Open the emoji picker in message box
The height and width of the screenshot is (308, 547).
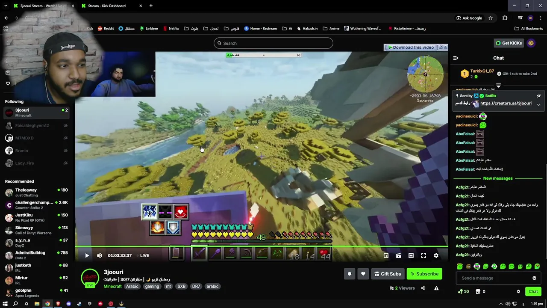pos(534,278)
